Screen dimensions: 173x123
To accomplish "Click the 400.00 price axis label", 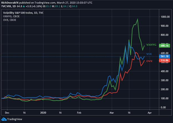I will point(165,71).
